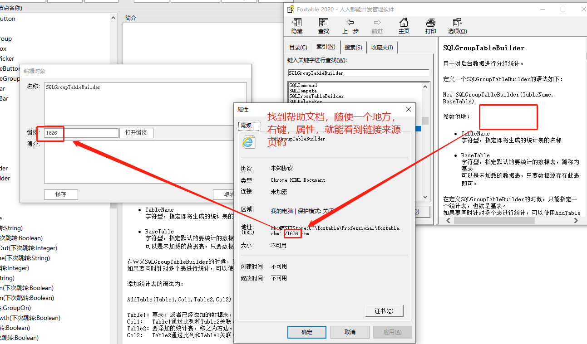Click the Foxtable help window title icon
This screenshot has height=344, width=587.
click(x=291, y=9)
